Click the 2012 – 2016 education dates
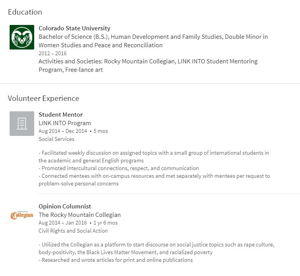The image size is (300, 276). (53, 53)
